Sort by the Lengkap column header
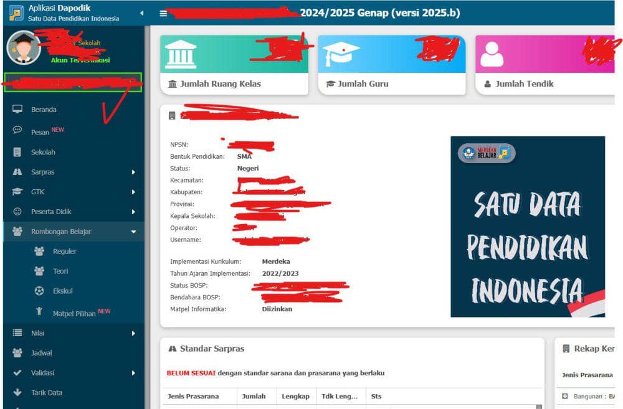The width and height of the screenshot is (623, 409). pos(295,397)
